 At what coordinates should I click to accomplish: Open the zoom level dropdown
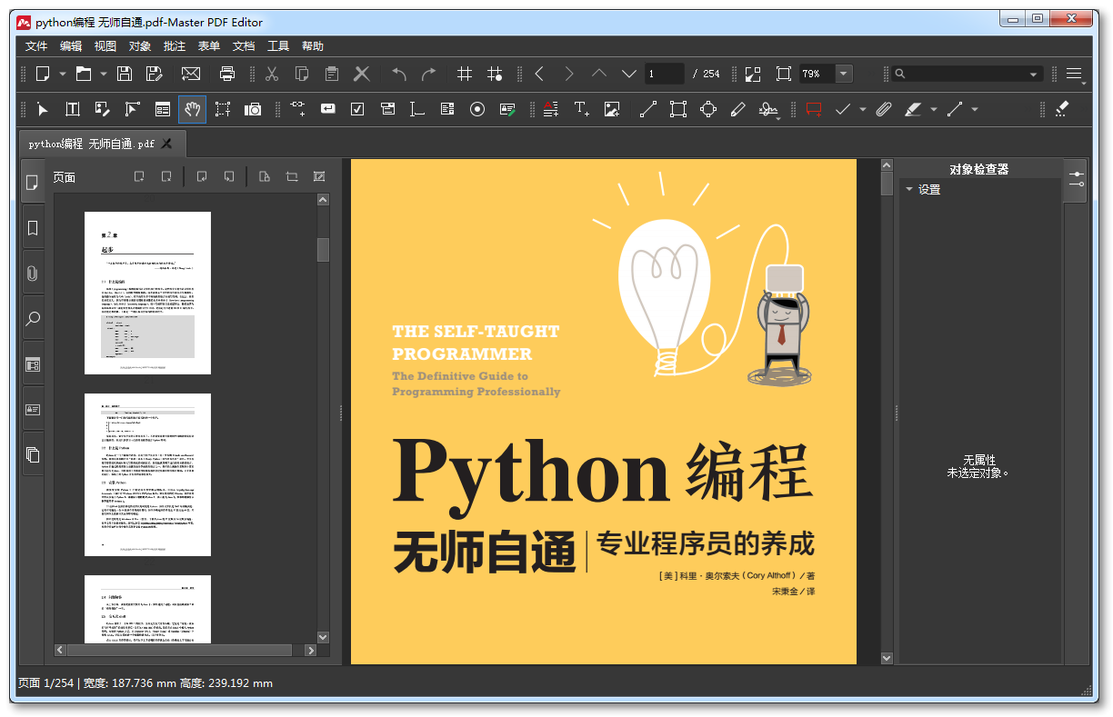point(845,74)
